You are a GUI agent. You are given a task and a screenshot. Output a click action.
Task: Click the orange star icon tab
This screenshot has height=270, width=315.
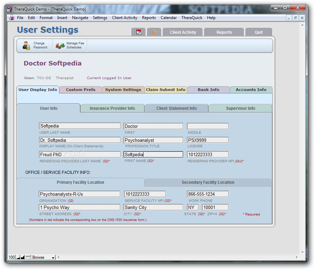(154, 32)
